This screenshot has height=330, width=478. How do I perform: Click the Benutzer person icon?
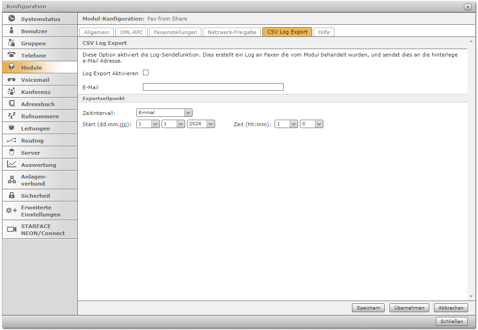tap(12, 31)
